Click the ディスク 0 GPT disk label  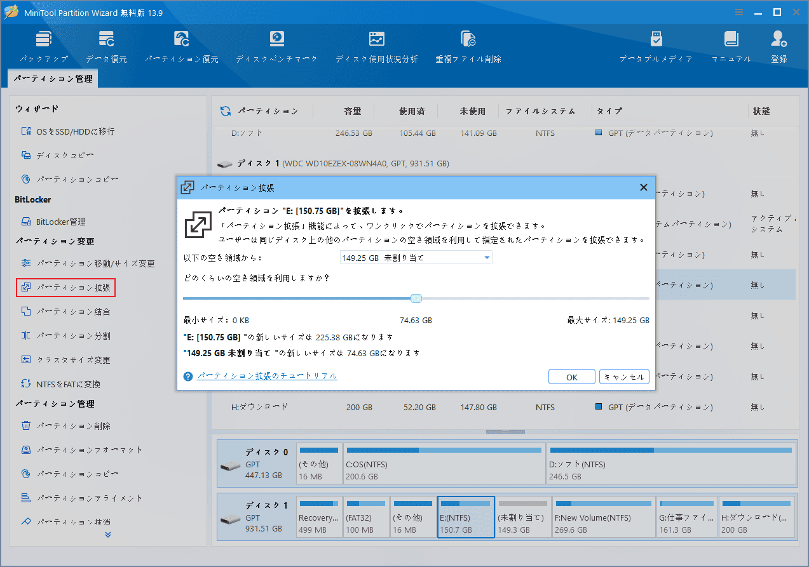tap(255, 463)
